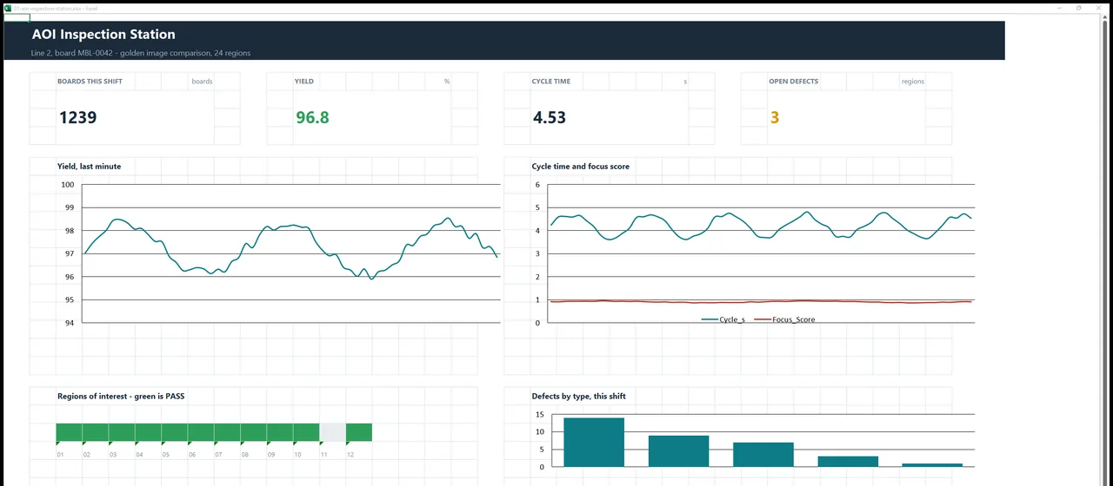
Task: Select the teal Cycle_s line in chart
Action: click(x=761, y=226)
